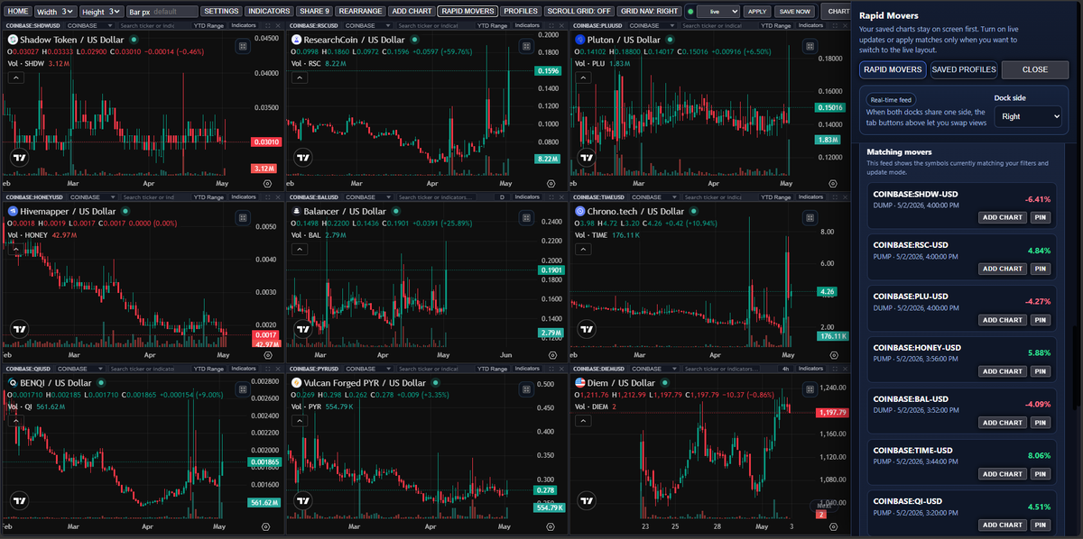The width and height of the screenshot is (1083, 539).
Task: Click TradingView logo on Pluton chart
Action: [x=586, y=158]
